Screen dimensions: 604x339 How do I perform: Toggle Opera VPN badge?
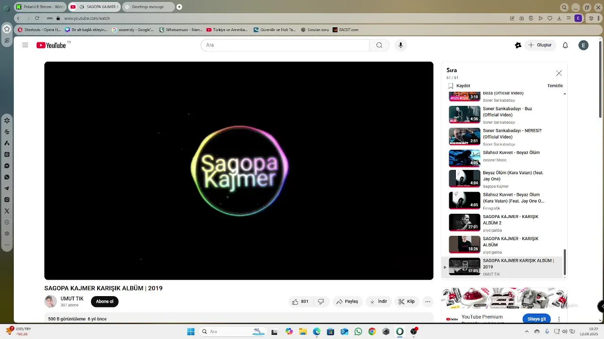tap(50, 18)
